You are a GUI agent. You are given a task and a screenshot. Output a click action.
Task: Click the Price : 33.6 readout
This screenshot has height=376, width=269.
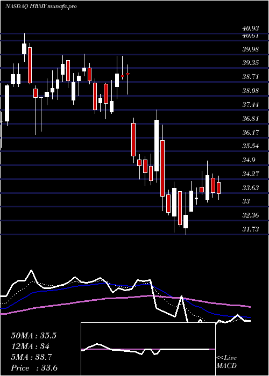[x=34, y=368]
